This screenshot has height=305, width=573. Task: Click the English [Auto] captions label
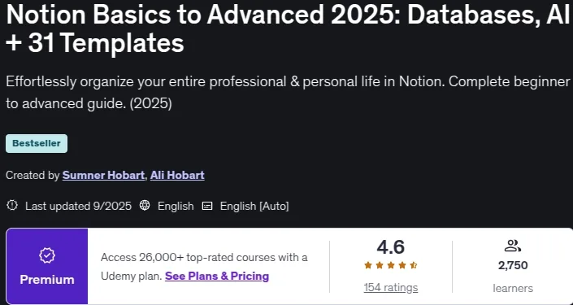pos(254,206)
